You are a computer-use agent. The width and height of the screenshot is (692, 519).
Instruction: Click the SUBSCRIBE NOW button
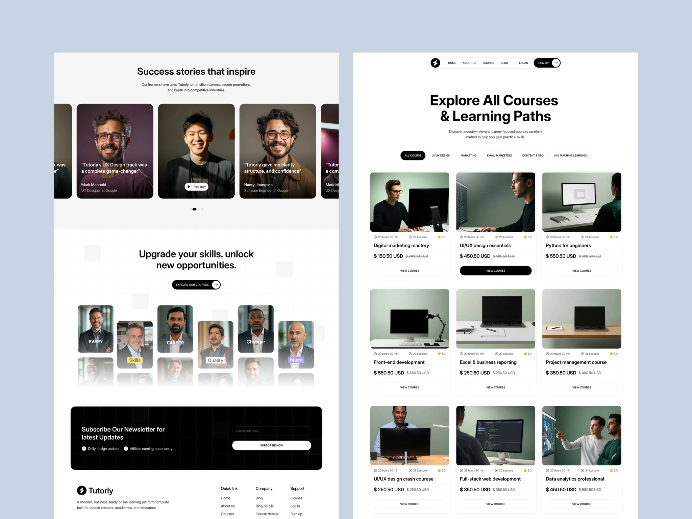(x=271, y=445)
